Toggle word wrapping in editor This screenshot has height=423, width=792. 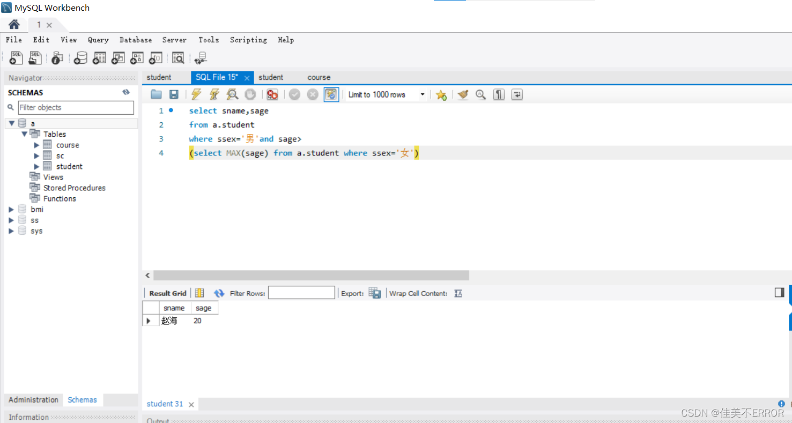tap(517, 94)
